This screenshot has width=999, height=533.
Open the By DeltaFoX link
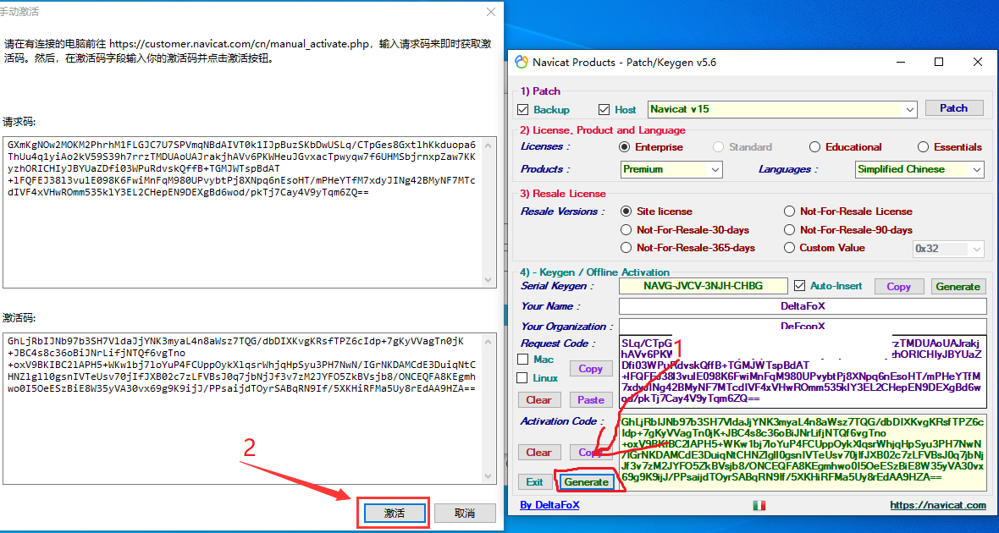click(549, 505)
